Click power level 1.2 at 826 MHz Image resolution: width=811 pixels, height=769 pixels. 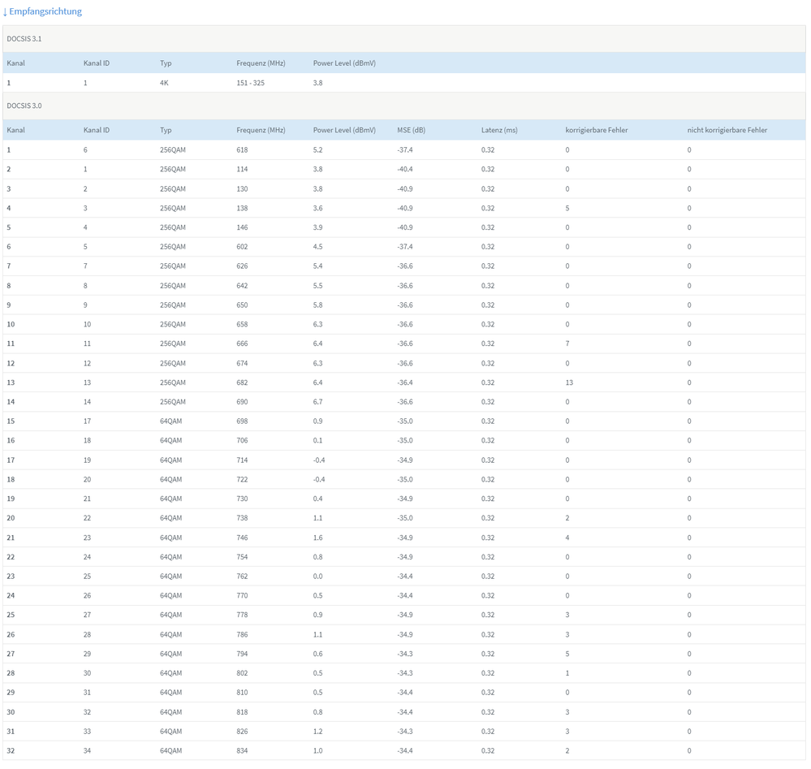click(x=317, y=731)
